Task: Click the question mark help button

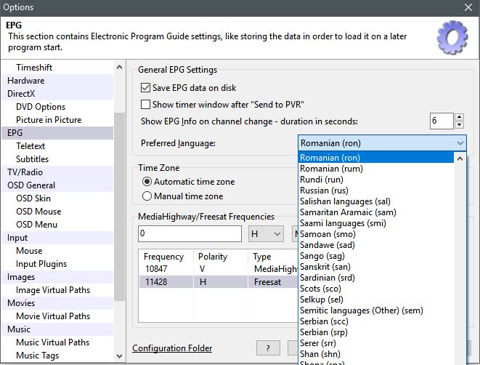Action: pyautogui.click(x=268, y=348)
